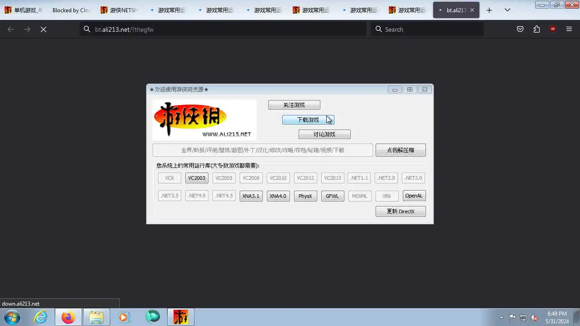Image resolution: width=580 pixels, height=326 pixels.
Task: Click the muted volume tray icon
Action: pyautogui.click(x=535, y=317)
